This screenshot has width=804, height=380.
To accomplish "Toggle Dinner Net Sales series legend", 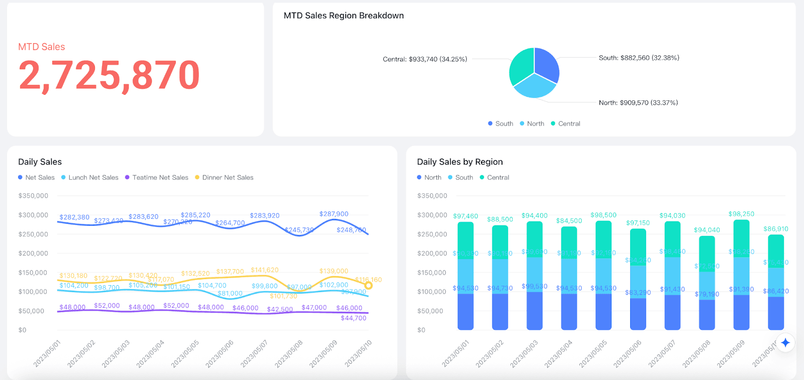I will (x=224, y=177).
